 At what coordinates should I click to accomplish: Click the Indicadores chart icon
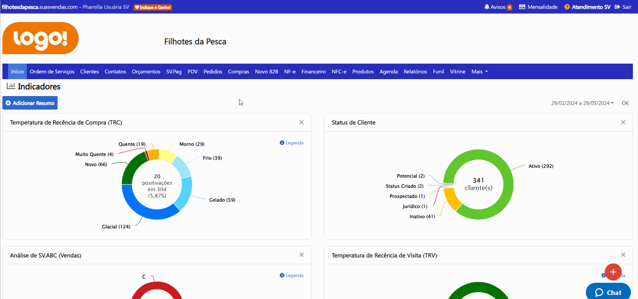pos(11,86)
